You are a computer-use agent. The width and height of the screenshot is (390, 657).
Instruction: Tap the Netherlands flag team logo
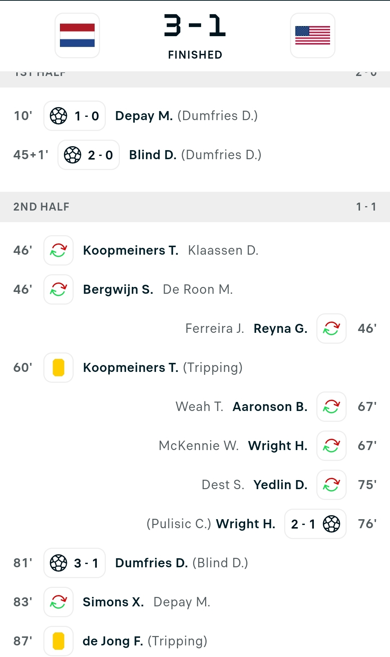point(77,35)
